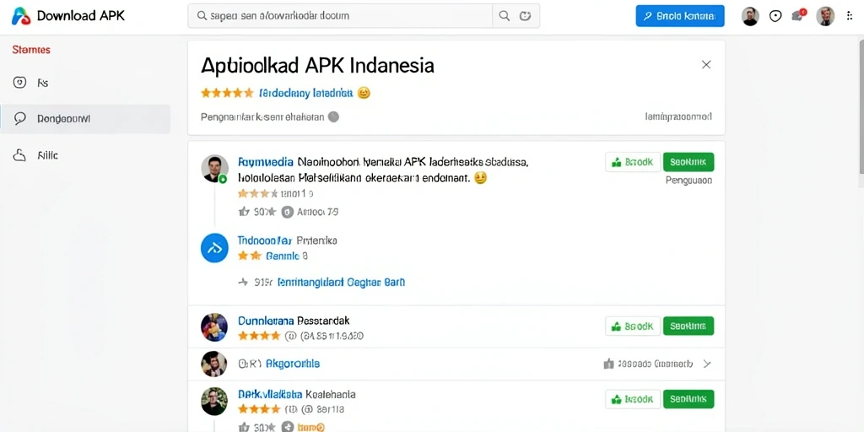Click the red "Stamtes" sidebar heading
This screenshot has width=864, height=432.
(x=31, y=50)
